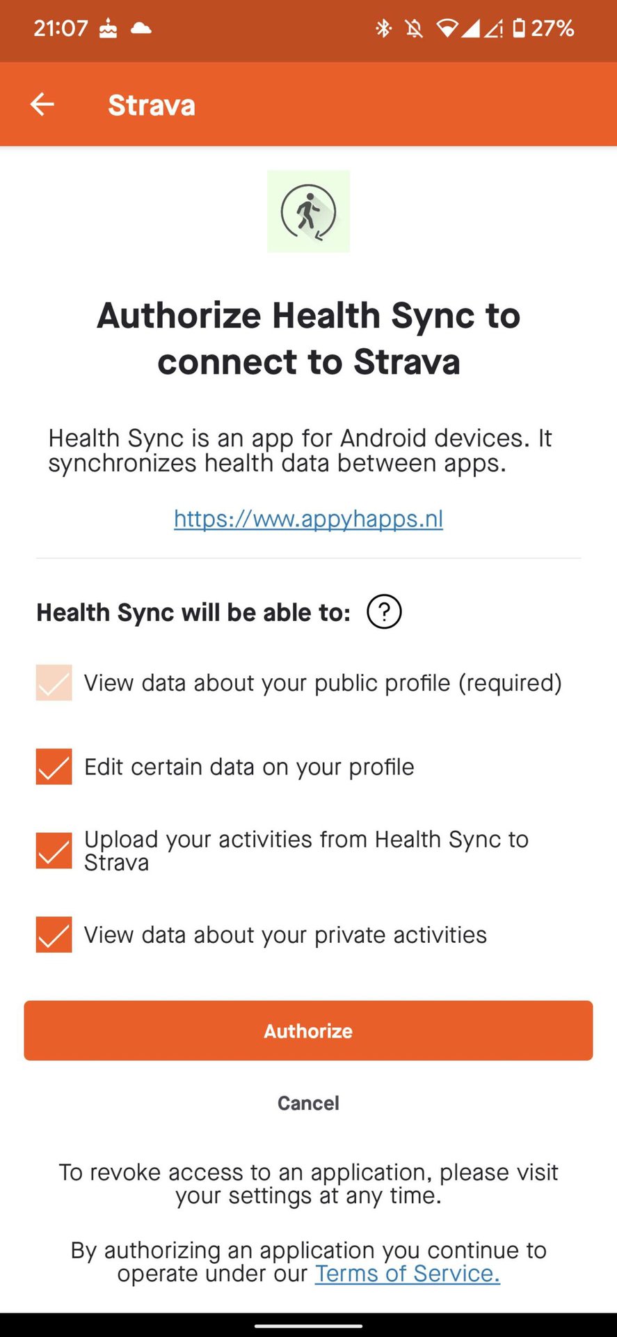Uncheck View data about private activities
The width and height of the screenshot is (617, 1337).
coord(54,935)
